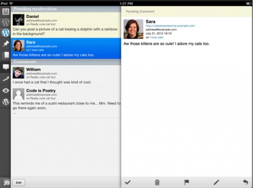Open Pages via the stacked pages icon

[x=6, y=55]
